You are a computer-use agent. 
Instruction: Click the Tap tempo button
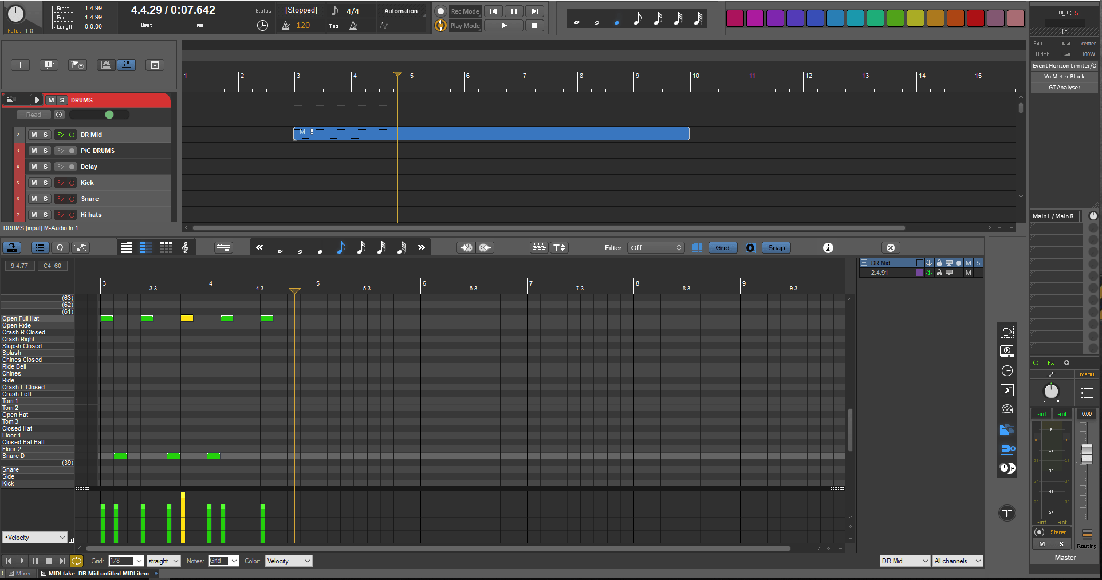[x=333, y=26]
